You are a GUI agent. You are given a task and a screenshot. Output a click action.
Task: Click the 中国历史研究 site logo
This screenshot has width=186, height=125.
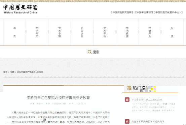[20, 9]
